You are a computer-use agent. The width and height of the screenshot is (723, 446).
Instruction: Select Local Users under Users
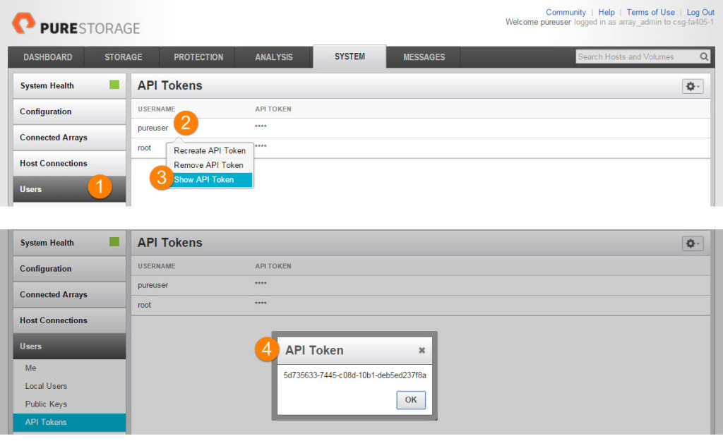69,386
